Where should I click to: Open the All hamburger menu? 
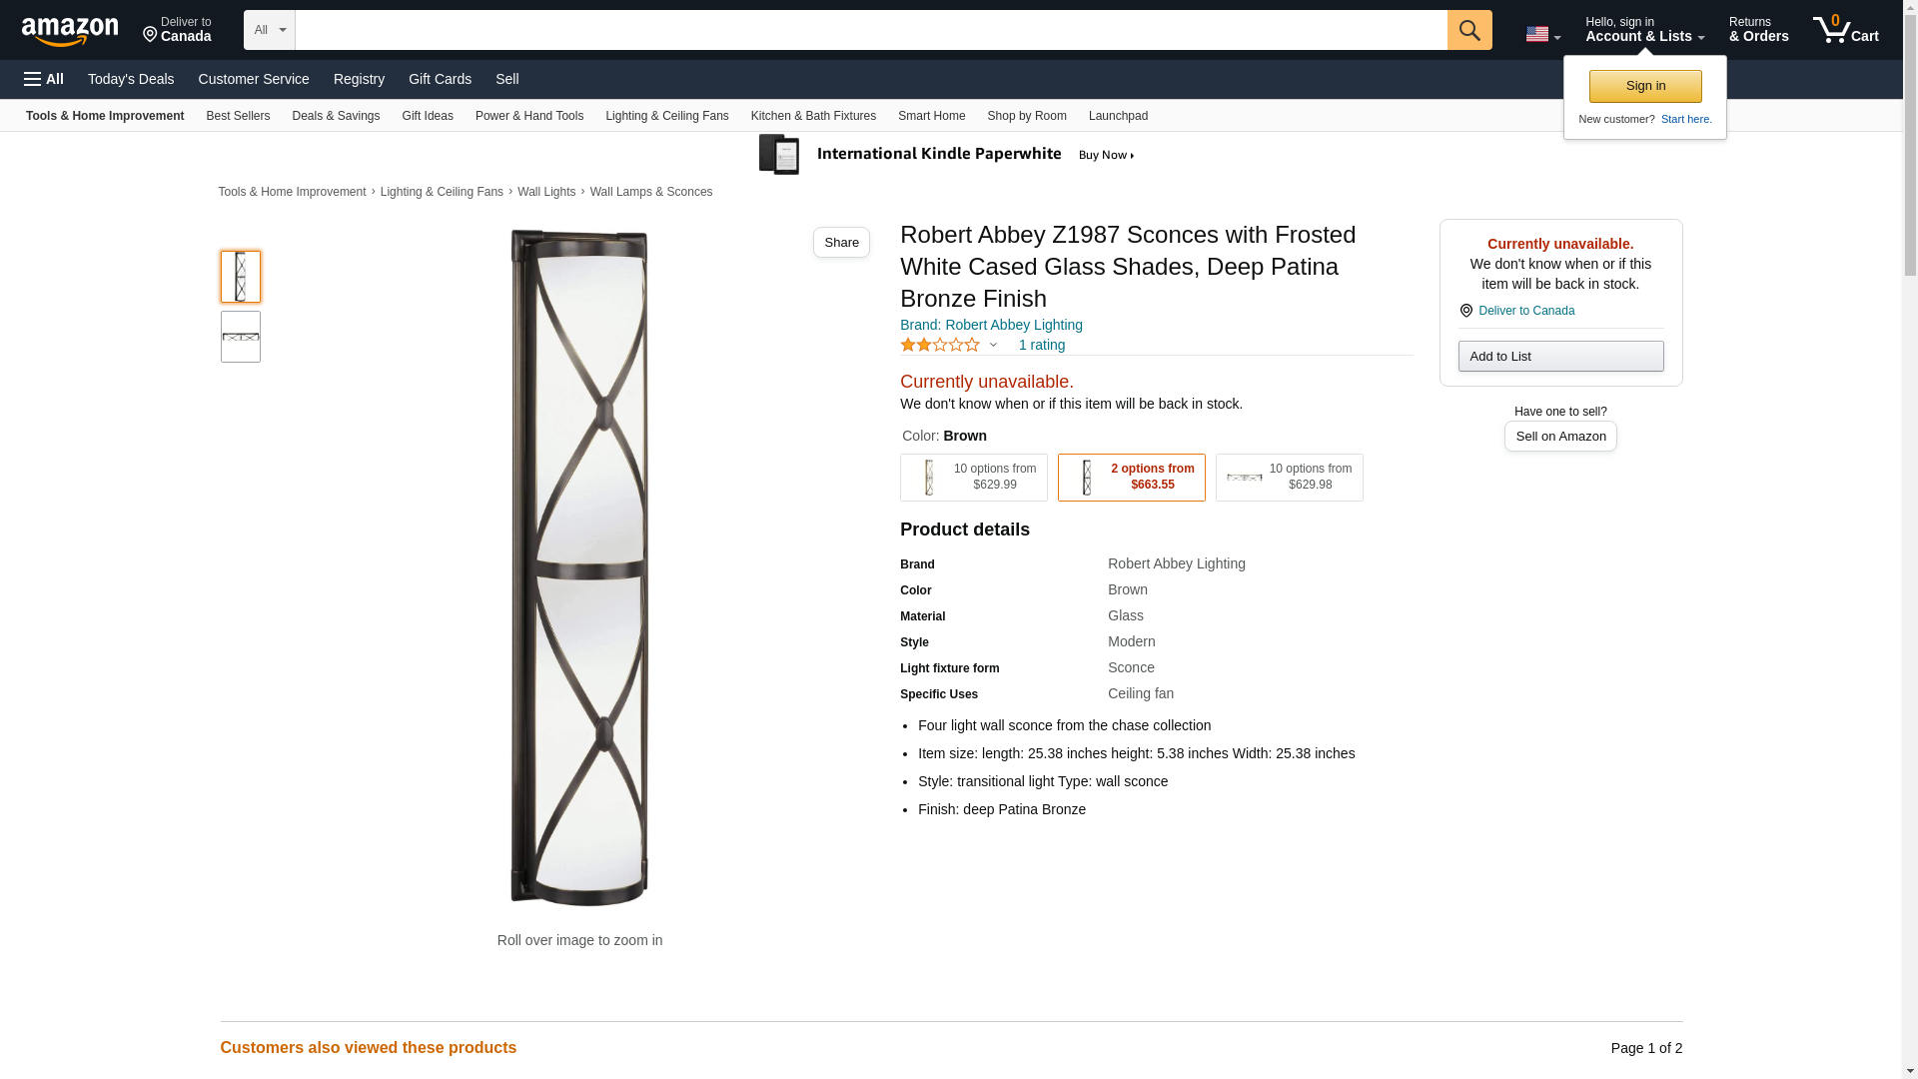pyautogui.click(x=44, y=79)
